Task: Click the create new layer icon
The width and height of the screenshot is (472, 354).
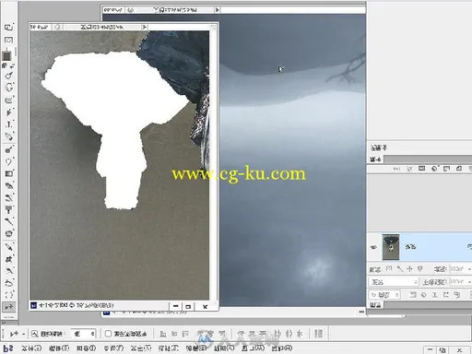Action: click(459, 169)
